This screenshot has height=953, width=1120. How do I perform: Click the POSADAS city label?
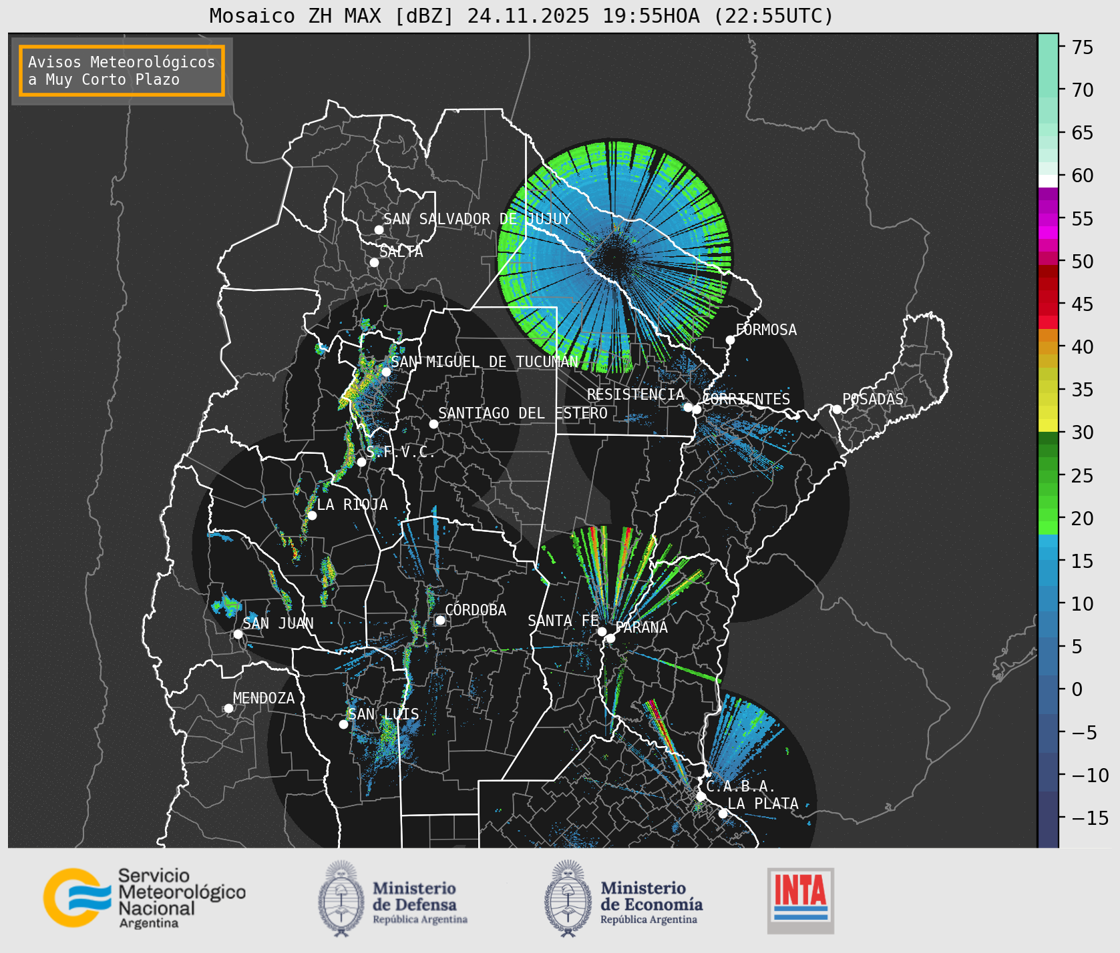[873, 399]
